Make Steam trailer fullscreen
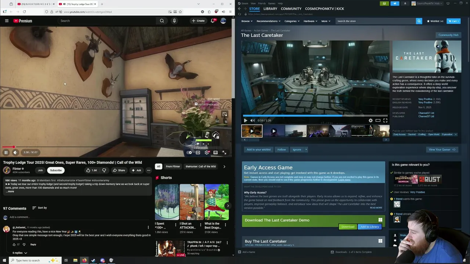Viewport: 470px width, 264px height. [x=385, y=120]
